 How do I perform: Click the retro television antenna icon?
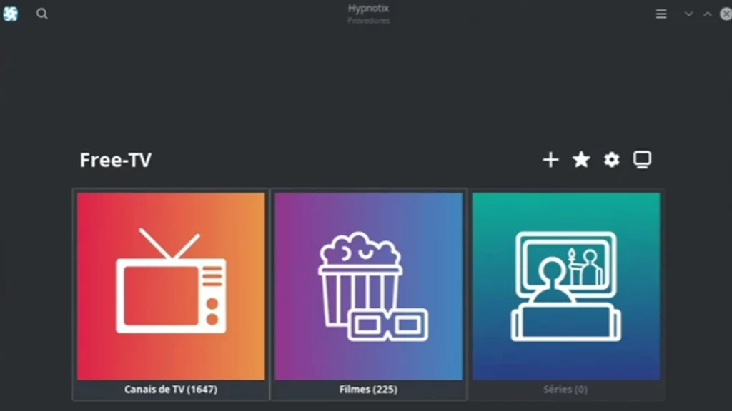point(171,281)
